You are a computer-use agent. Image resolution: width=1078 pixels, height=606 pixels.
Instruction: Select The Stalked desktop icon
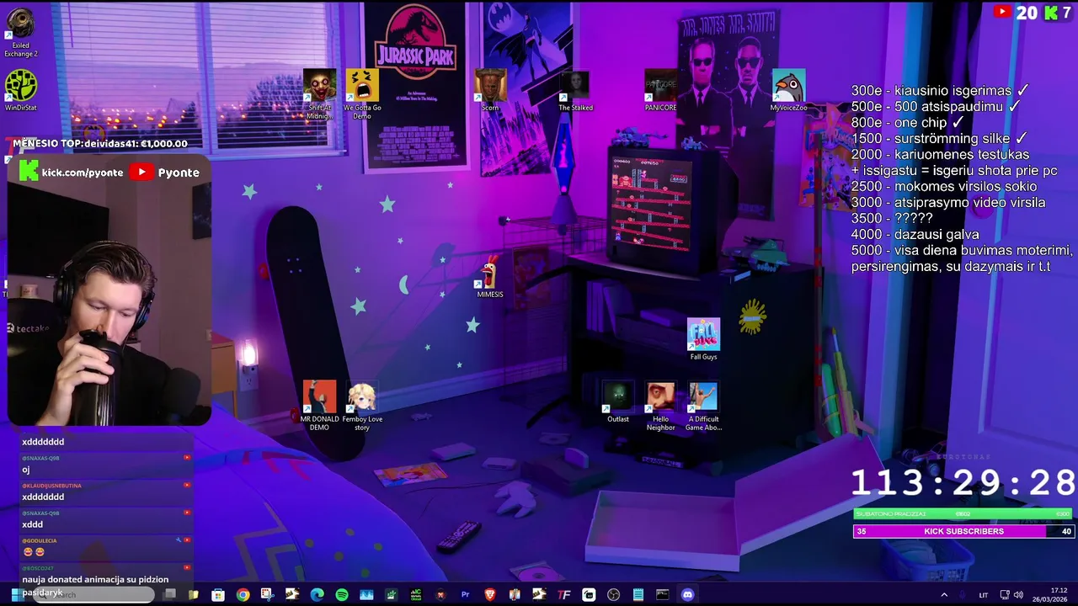click(575, 90)
